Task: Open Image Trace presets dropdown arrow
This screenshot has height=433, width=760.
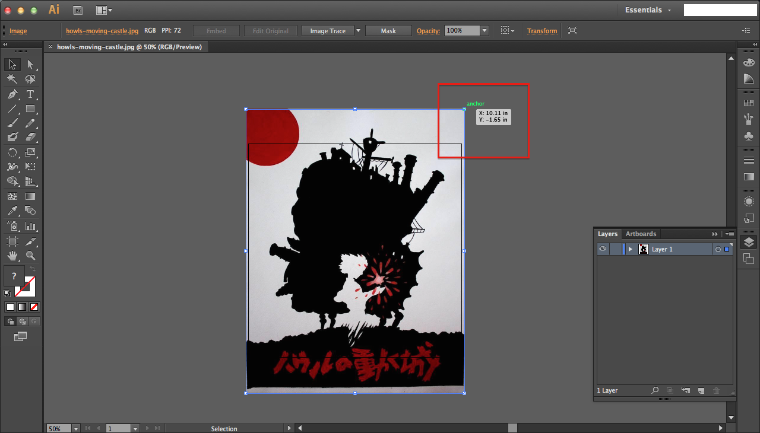Action: 358,31
